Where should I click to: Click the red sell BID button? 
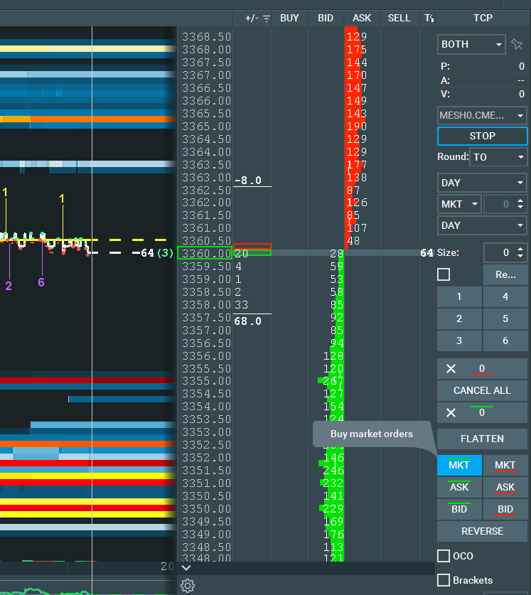(x=505, y=510)
